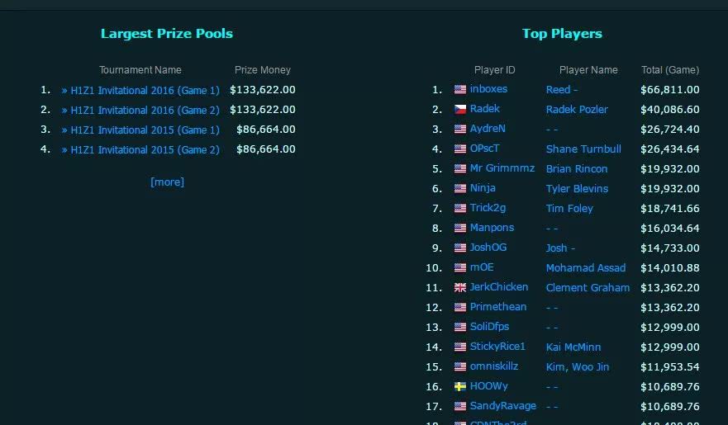The height and width of the screenshot is (425, 728).
Task: Click the US flag beside inboxes
Action: click(x=460, y=89)
